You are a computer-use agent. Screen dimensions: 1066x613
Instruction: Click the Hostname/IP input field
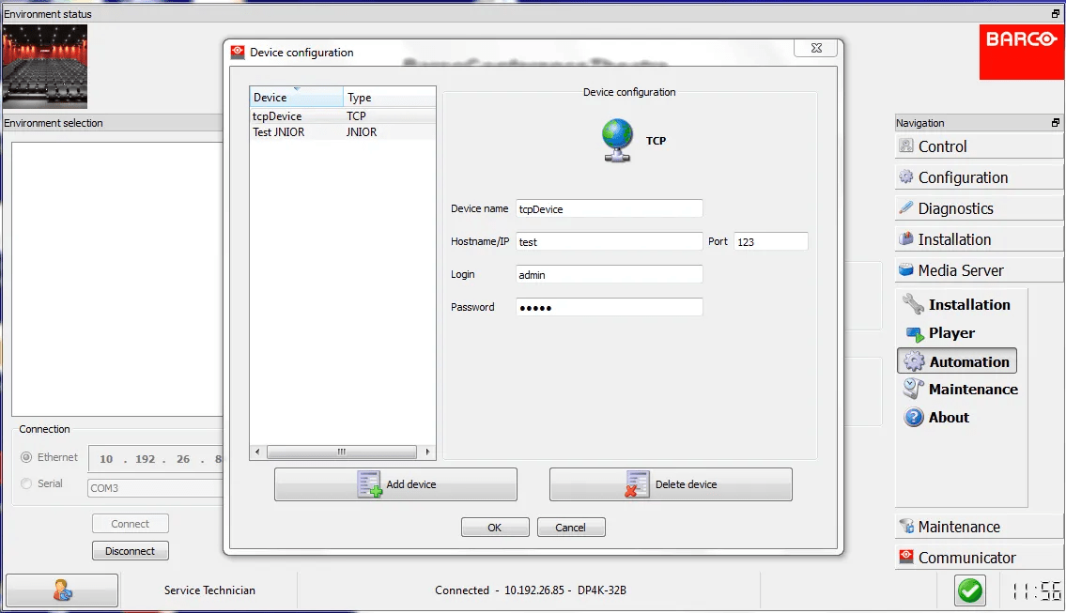(x=609, y=241)
